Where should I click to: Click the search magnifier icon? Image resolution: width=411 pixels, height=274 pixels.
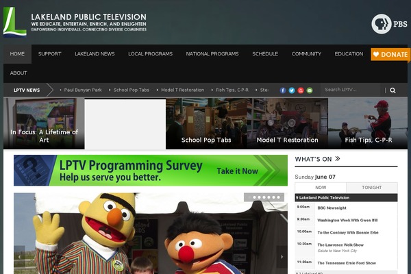[393, 90]
